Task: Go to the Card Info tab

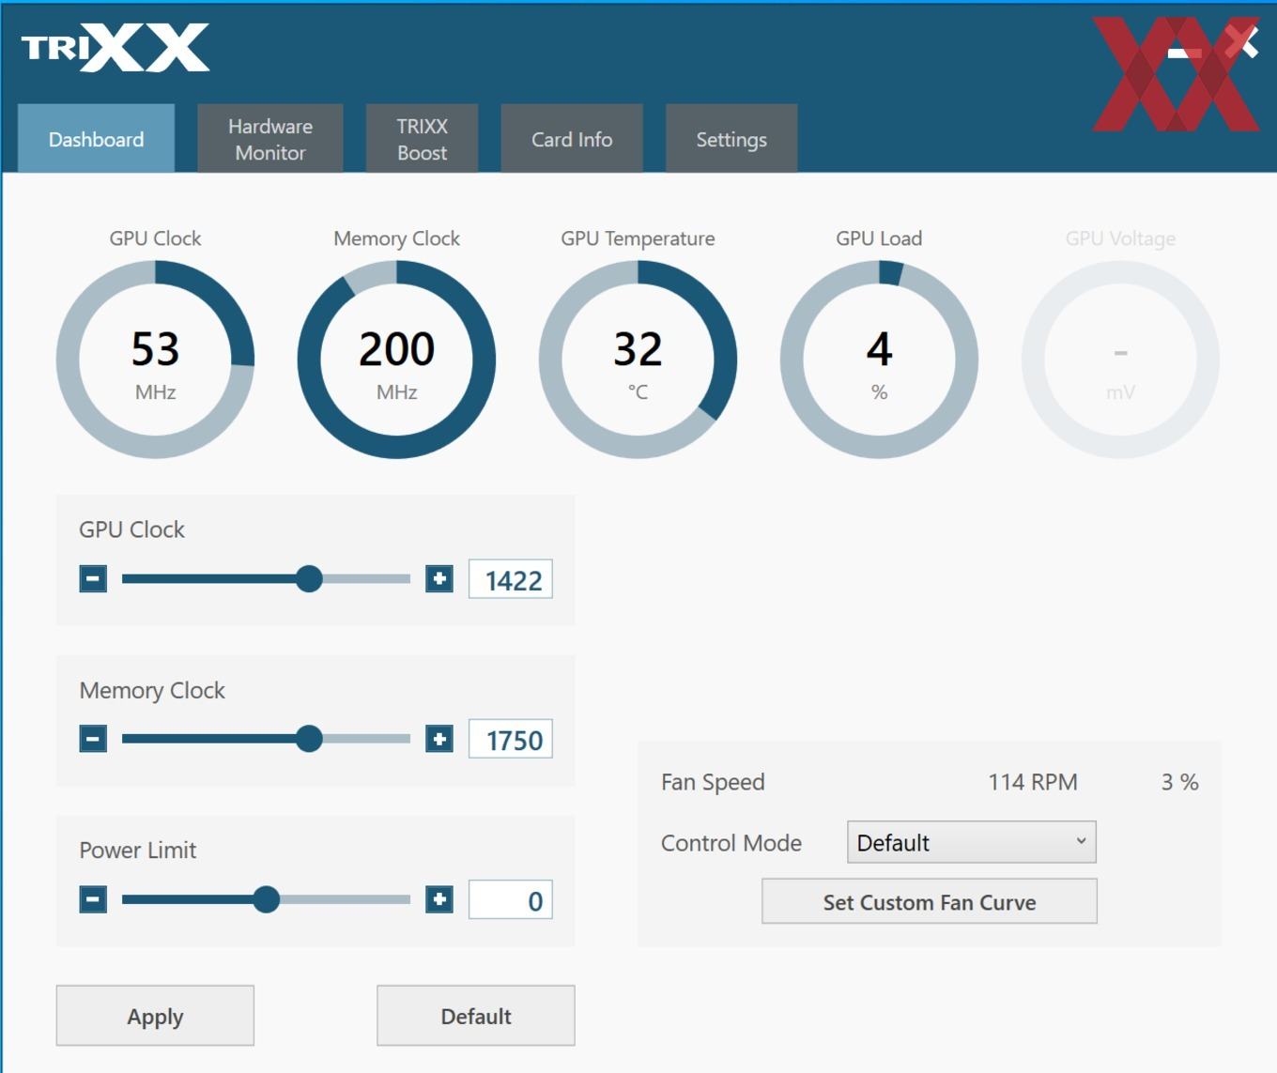Action: click(572, 139)
